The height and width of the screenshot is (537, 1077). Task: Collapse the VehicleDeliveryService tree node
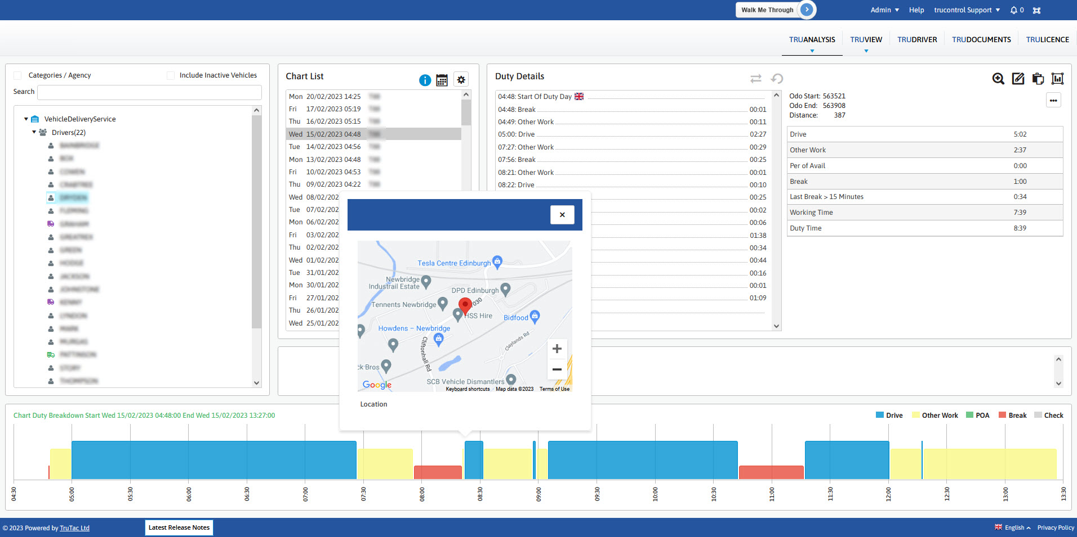pyautogui.click(x=26, y=119)
